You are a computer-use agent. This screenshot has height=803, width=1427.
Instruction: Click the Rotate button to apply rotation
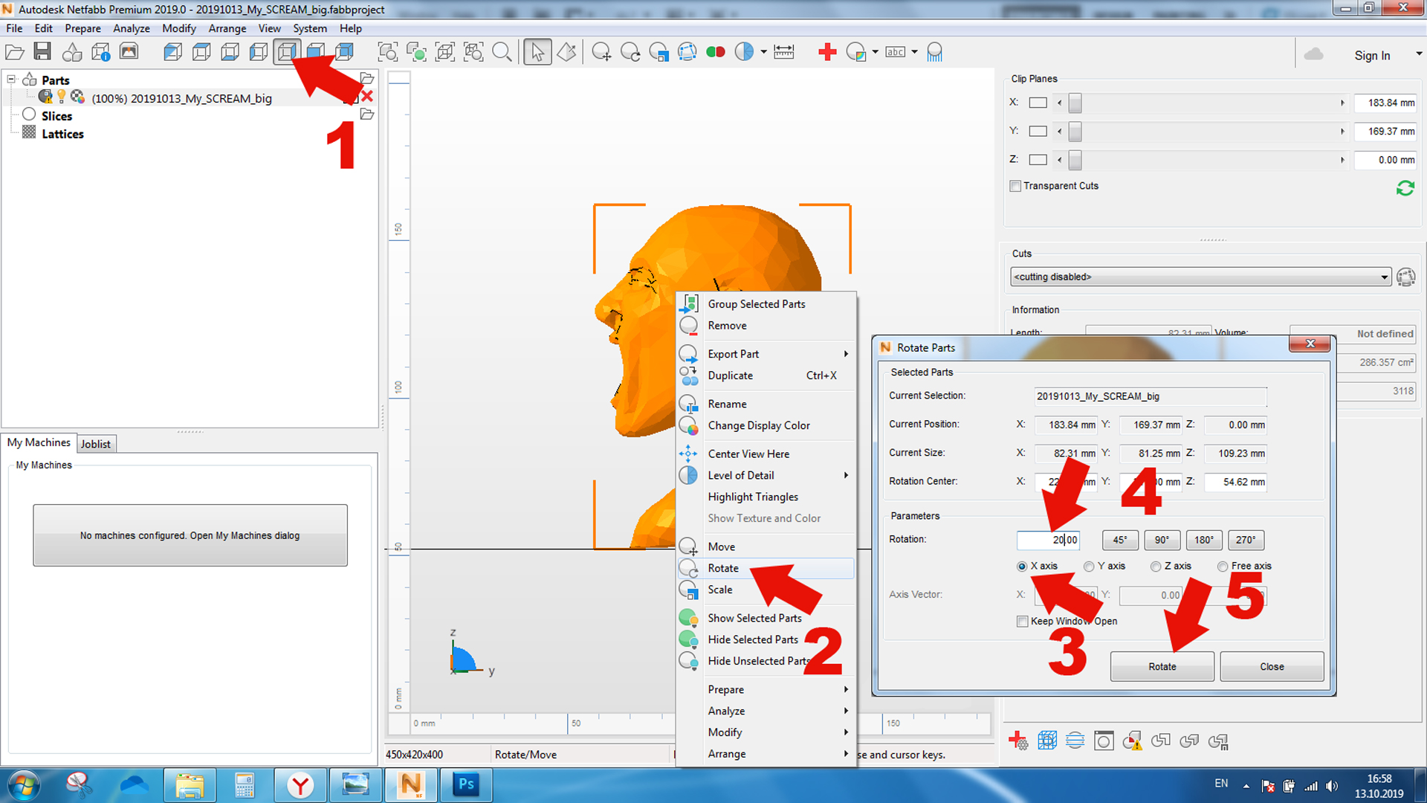click(x=1162, y=667)
